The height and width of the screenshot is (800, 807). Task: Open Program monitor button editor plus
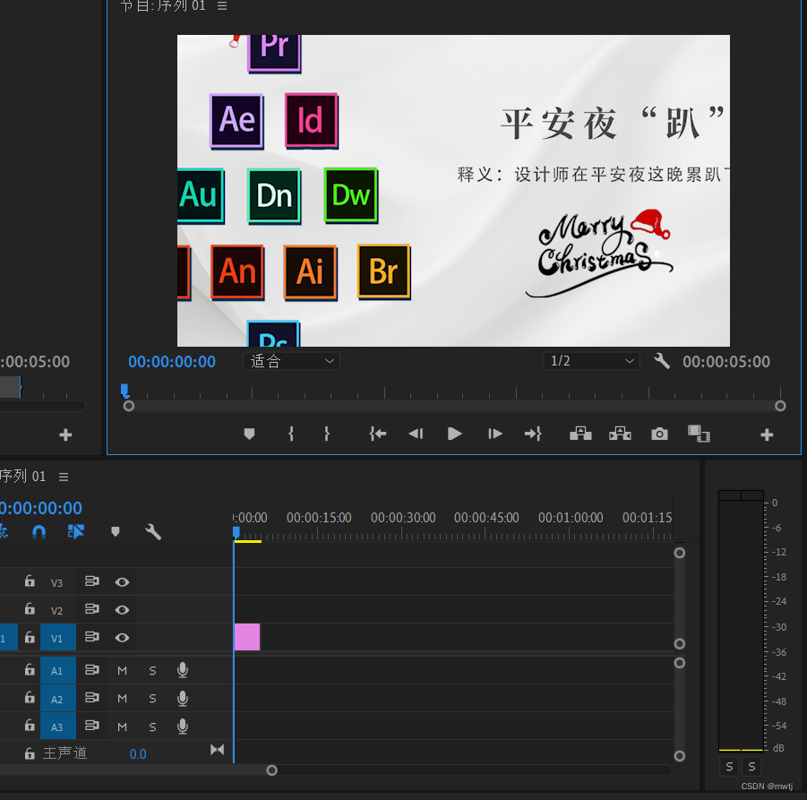[767, 435]
